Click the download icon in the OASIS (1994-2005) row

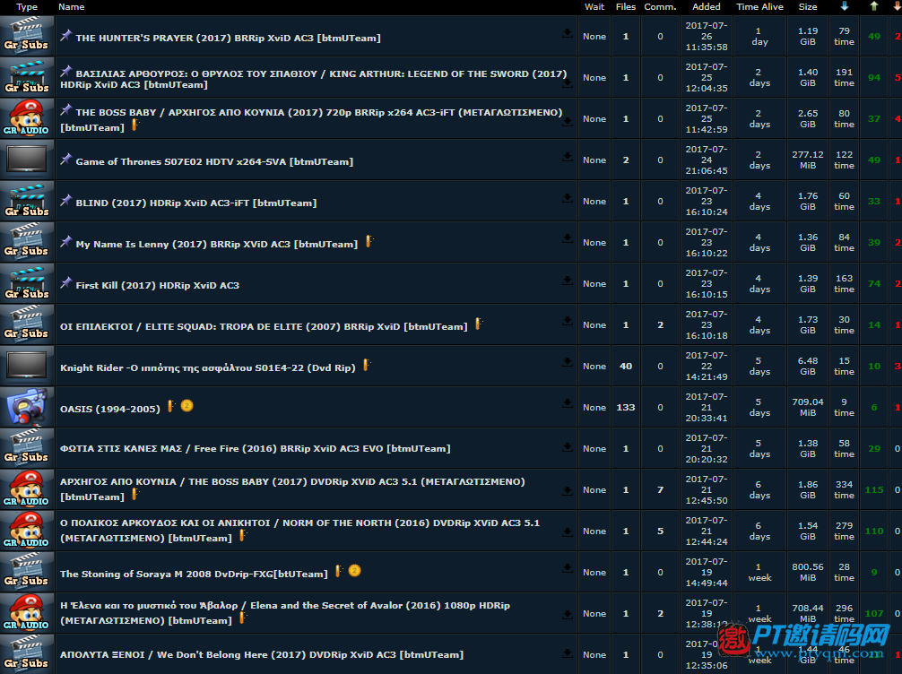tap(568, 403)
